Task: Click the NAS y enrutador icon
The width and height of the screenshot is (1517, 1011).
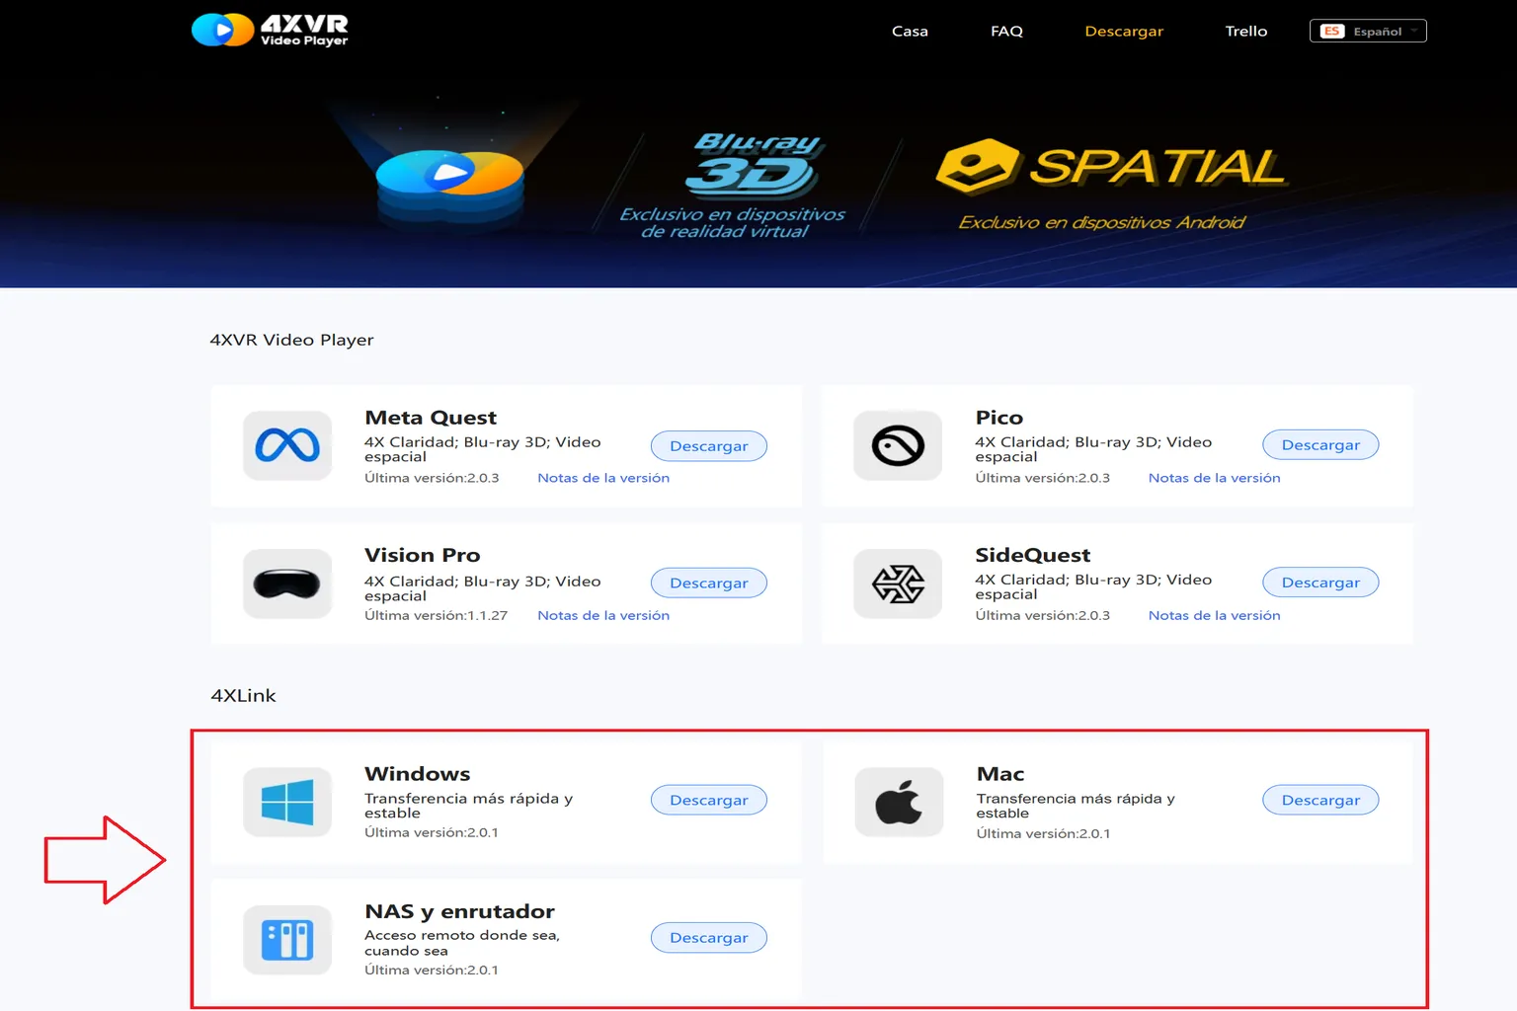Action: pyautogui.click(x=287, y=940)
